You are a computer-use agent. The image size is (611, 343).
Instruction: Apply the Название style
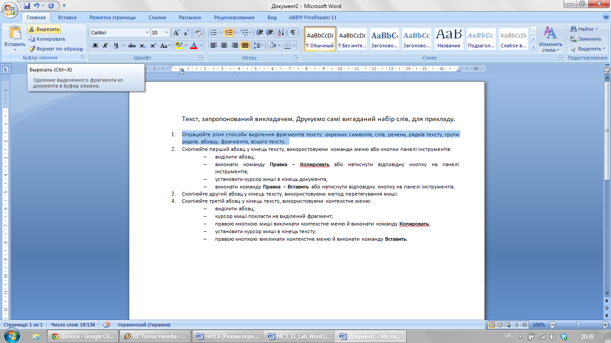[449, 39]
